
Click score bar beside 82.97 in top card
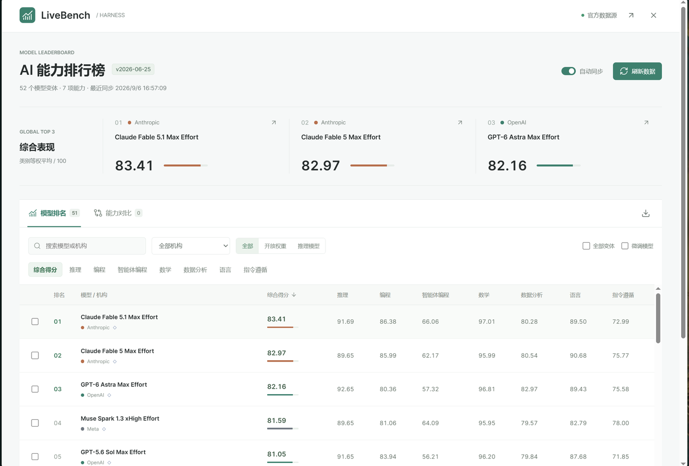point(372,165)
